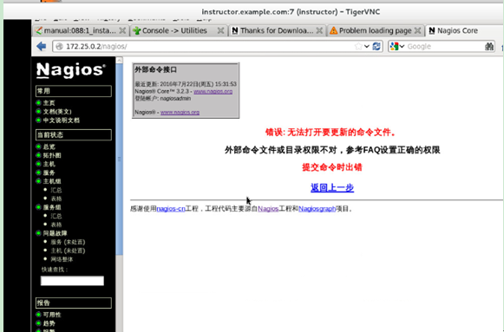Click the green bullet icon beside 可用性
This screenshot has height=332, width=504.
(38, 315)
